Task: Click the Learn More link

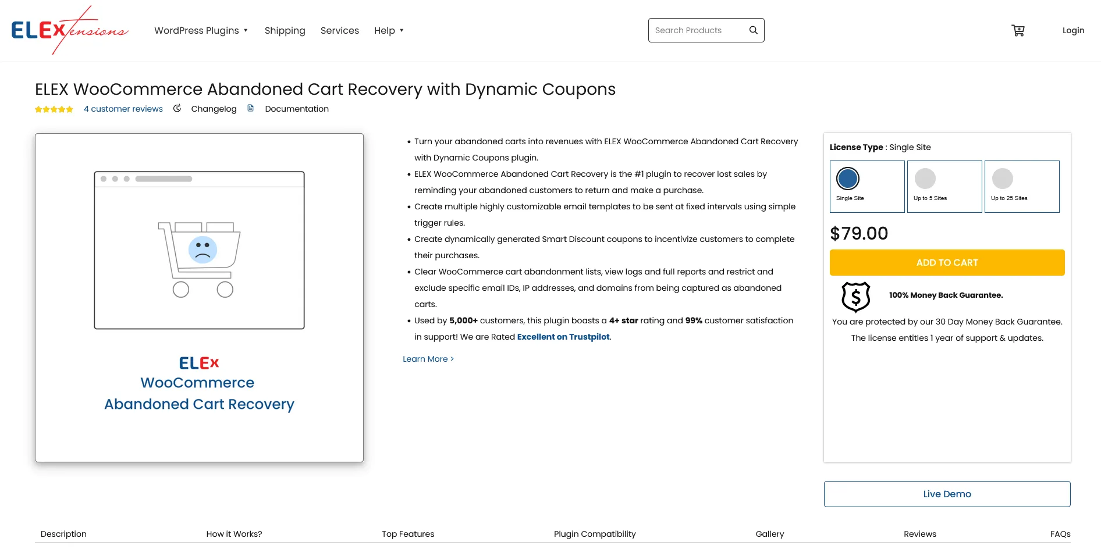Action: point(428,359)
